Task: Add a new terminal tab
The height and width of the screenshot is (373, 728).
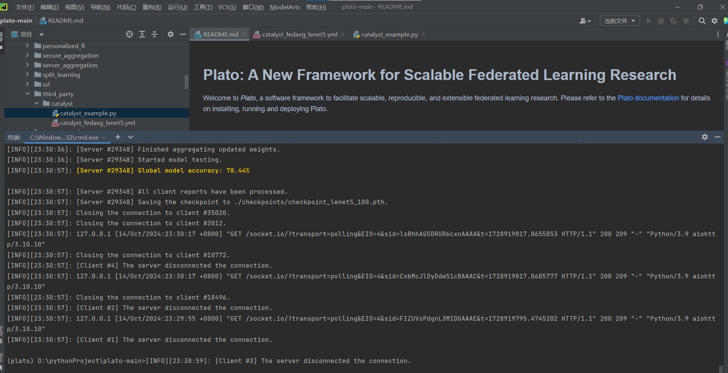Action: [118, 137]
